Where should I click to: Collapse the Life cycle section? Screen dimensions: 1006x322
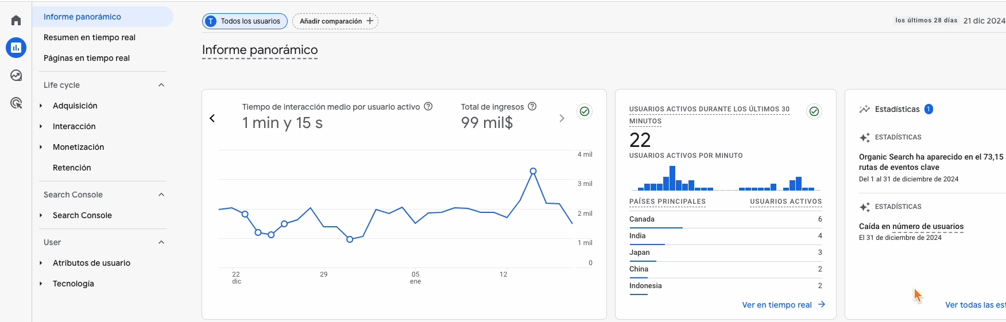click(x=161, y=85)
